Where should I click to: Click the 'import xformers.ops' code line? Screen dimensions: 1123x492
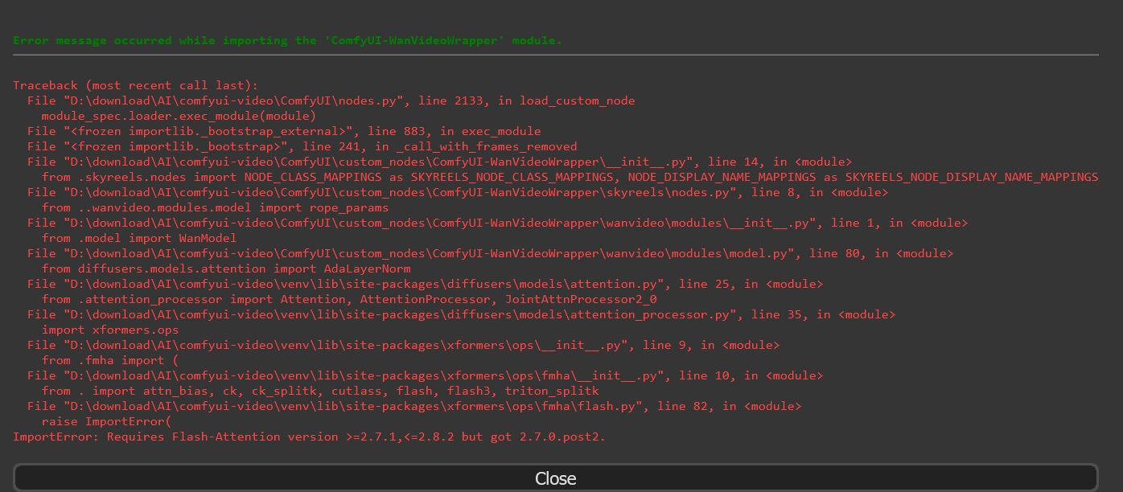pos(110,330)
